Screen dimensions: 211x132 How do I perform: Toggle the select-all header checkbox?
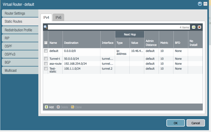pyautogui.click(x=46, y=43)
